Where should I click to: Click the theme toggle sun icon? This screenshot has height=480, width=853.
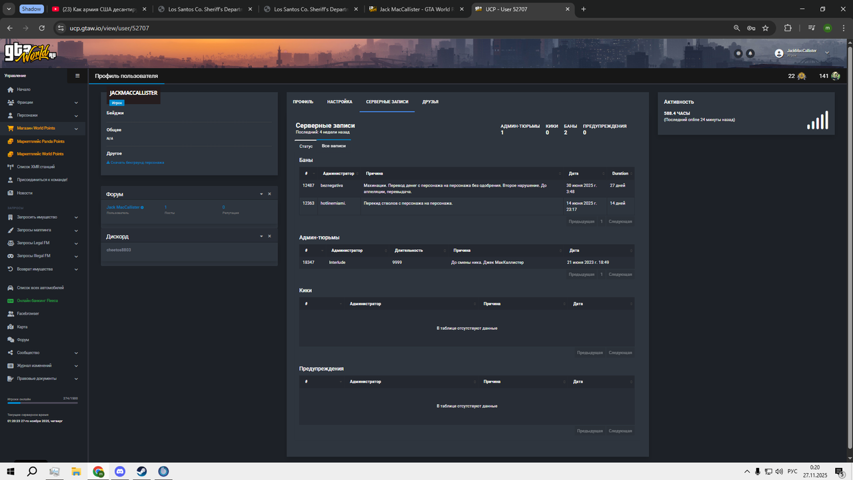738,53
